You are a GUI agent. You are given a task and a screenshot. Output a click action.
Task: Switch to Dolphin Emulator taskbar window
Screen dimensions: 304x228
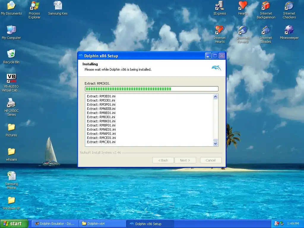(x=55, y=224)
